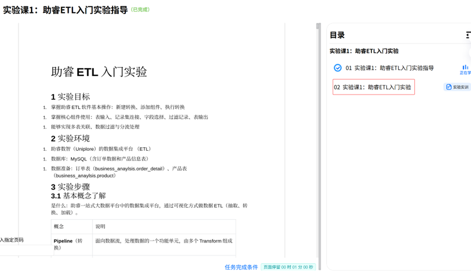Click the blue checkmark circle beside item 01

coord(338,68)
